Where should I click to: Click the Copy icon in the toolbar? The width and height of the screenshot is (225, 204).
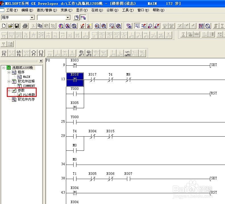pyautogui.click(x=40, y=26)
